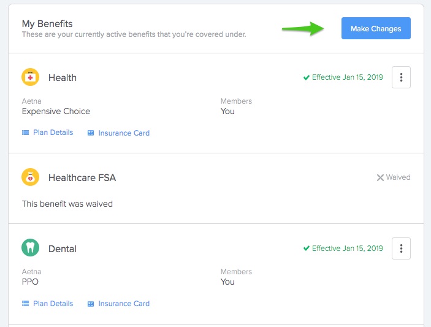Click the card icon beside Health Insurance Card
The width and height of the screenshot is (431, 327).
[x=91, y=133]
